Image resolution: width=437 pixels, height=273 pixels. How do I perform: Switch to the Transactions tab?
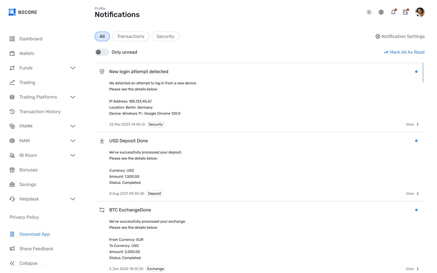pyautogui.click(x=130, y=36)
